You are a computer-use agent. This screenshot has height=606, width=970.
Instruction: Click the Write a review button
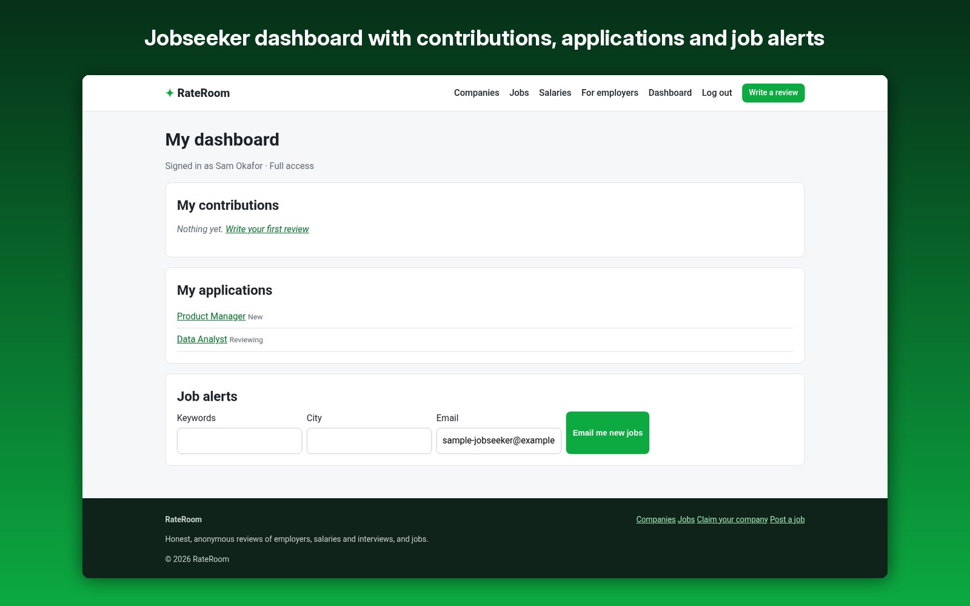pyautogui.click(x=773, y=93)
